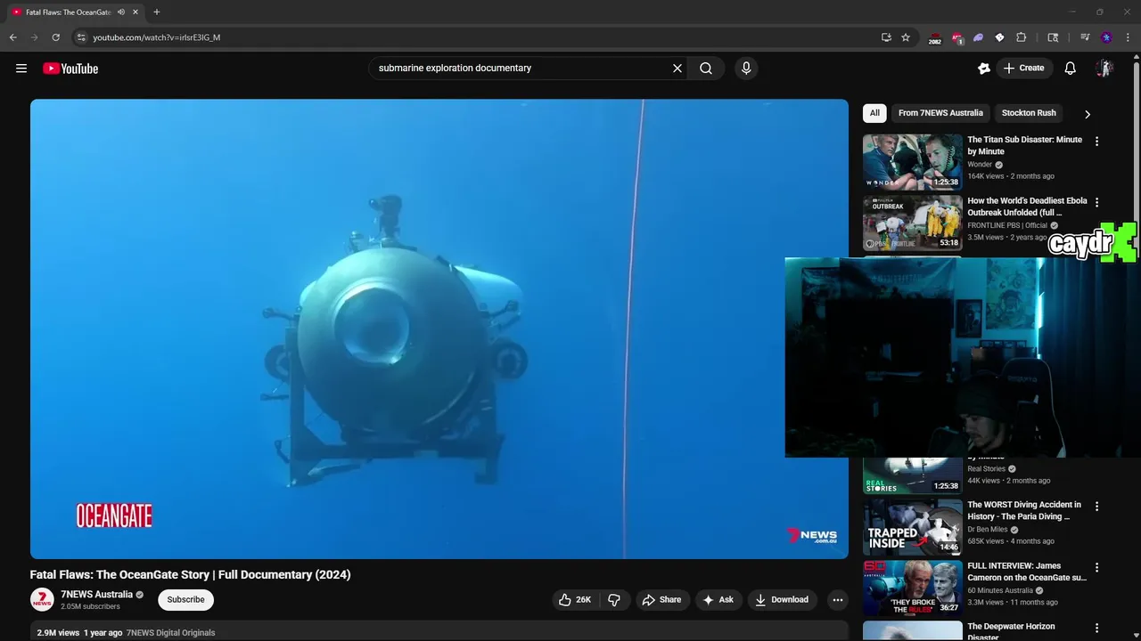
Task: Open a new browser tab
Action: [157, 12]
